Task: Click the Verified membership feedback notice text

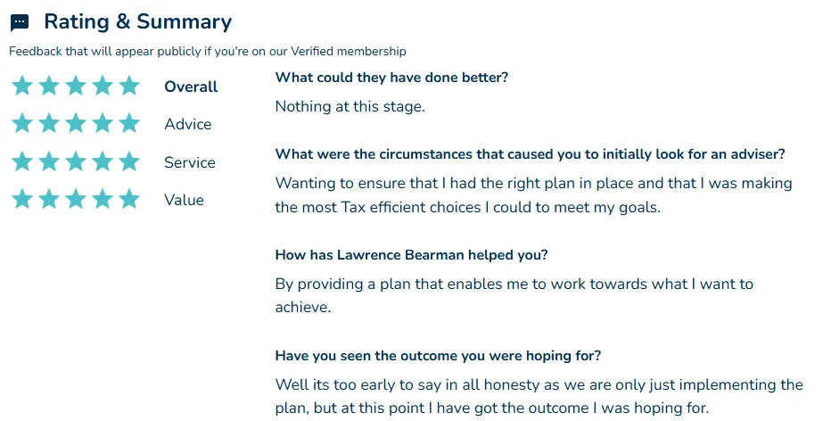Action: coord(208,52)
